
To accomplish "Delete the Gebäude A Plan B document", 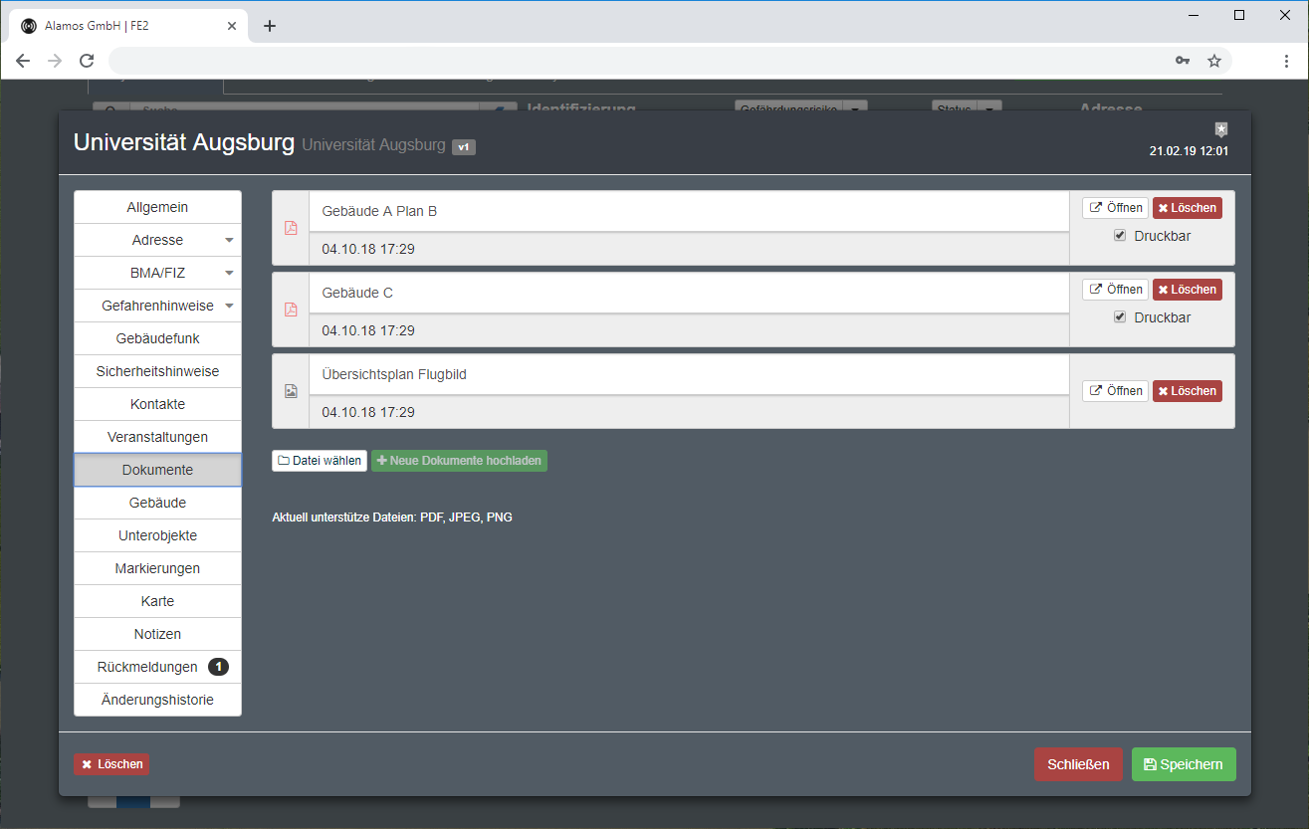I will point(1188,208).
